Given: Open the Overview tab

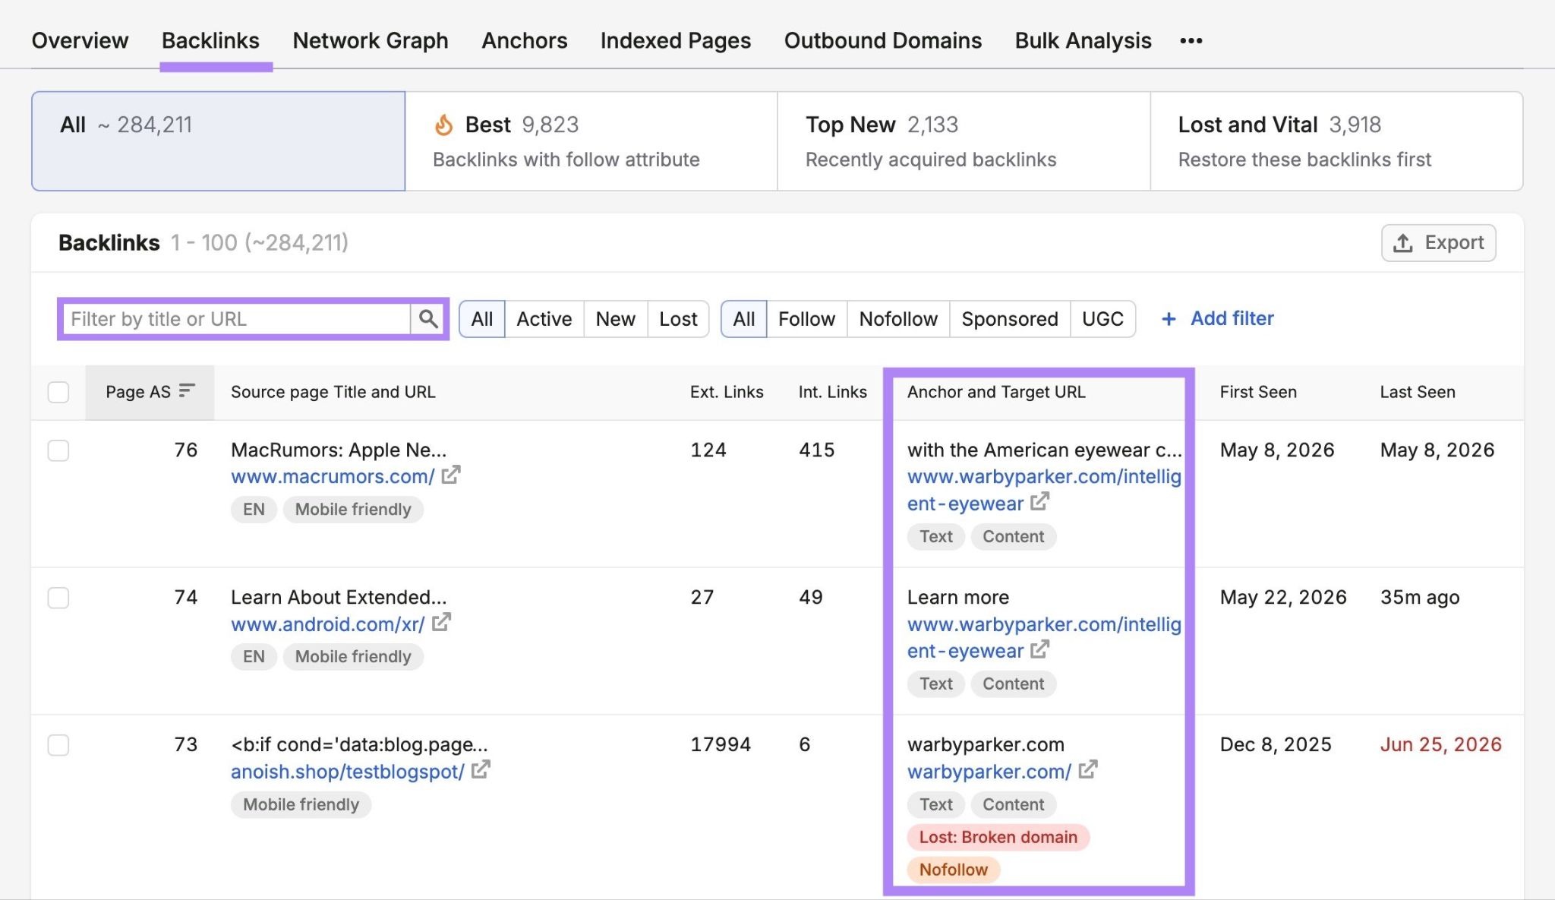Looking at the screenshot, I should tap(80, 40).
